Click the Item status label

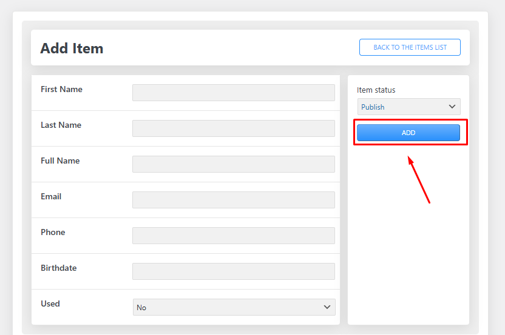[x=376, y=90]
